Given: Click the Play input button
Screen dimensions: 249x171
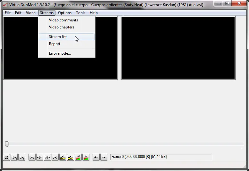Looking at the screenshot, I should tap(14, 157).
